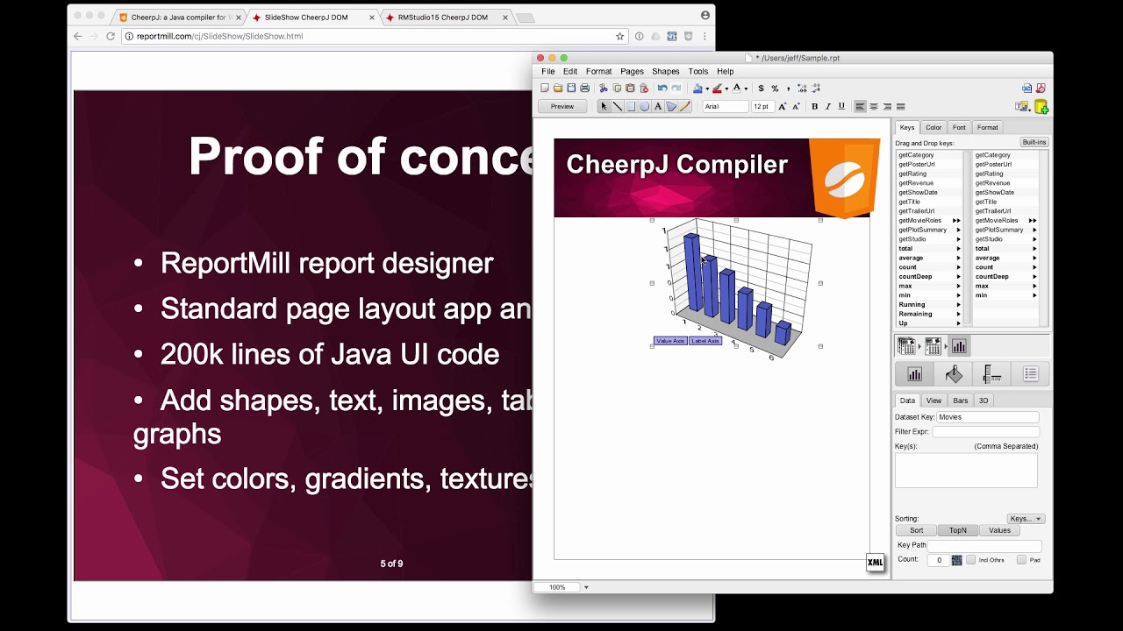Toggle Italic formatting

pos(827,106)
